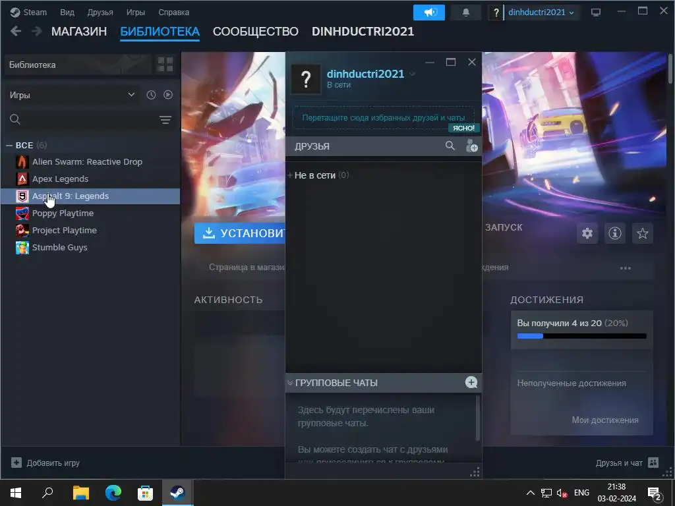675x506 pixels.
Task: Open the three-dots more links menu
Action: pyautogui.click(x=625, y=268)
